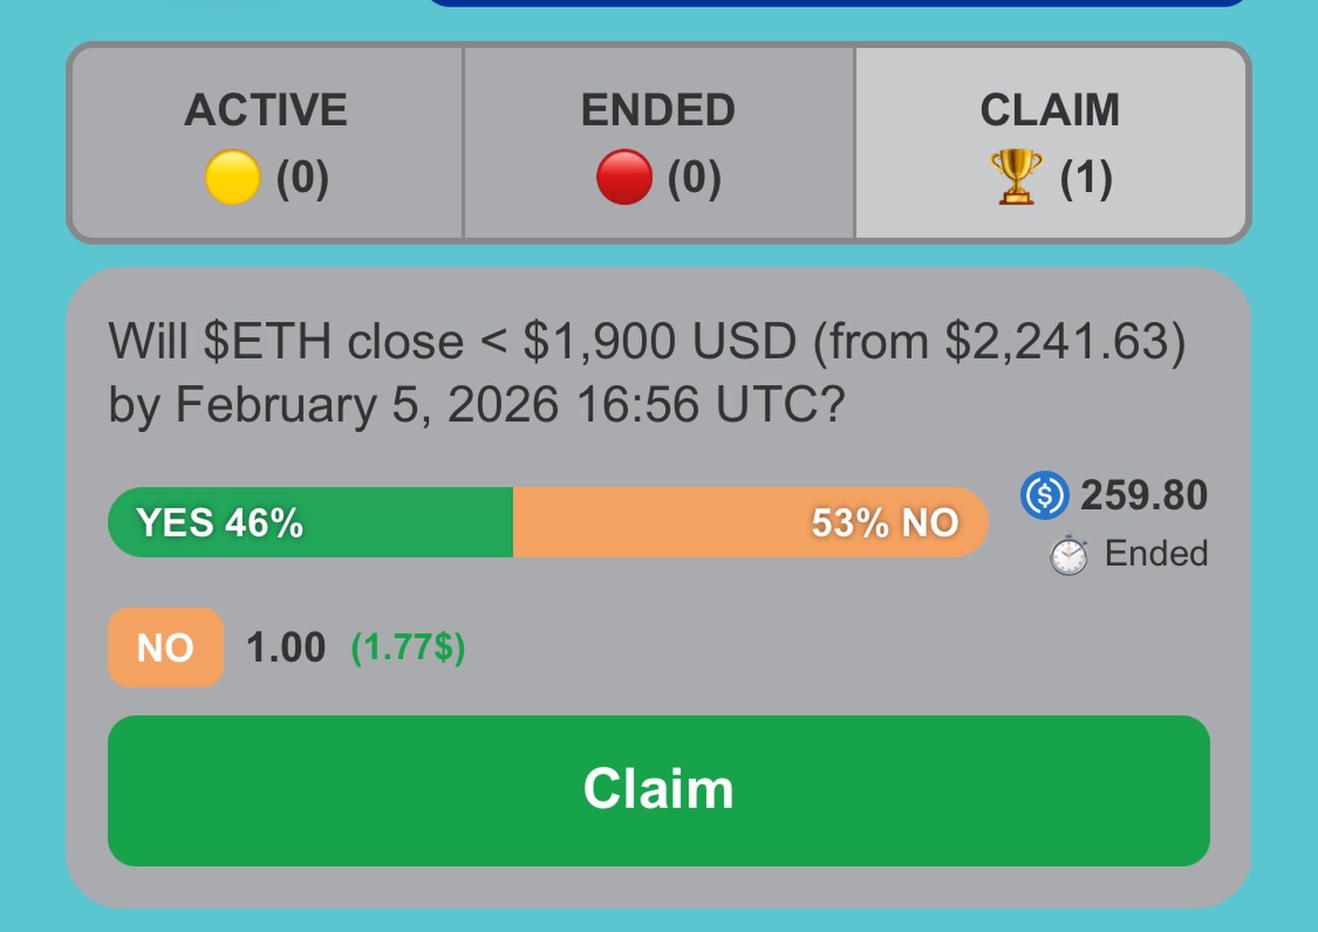
Task: Switch to the ACTIVE tab
Action: (266, 109)
